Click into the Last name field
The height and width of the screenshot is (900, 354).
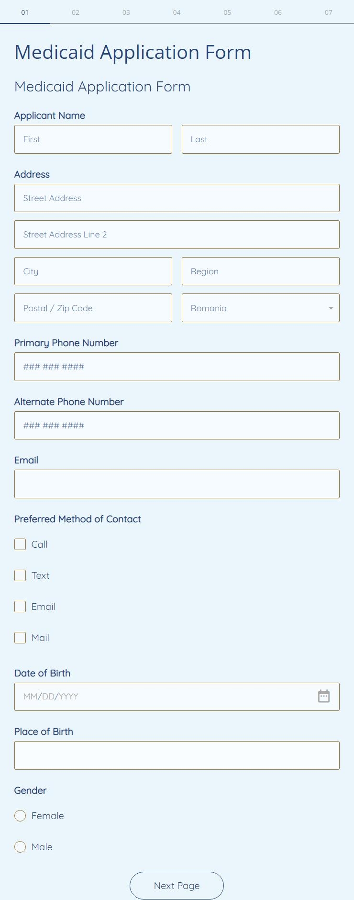260,139
